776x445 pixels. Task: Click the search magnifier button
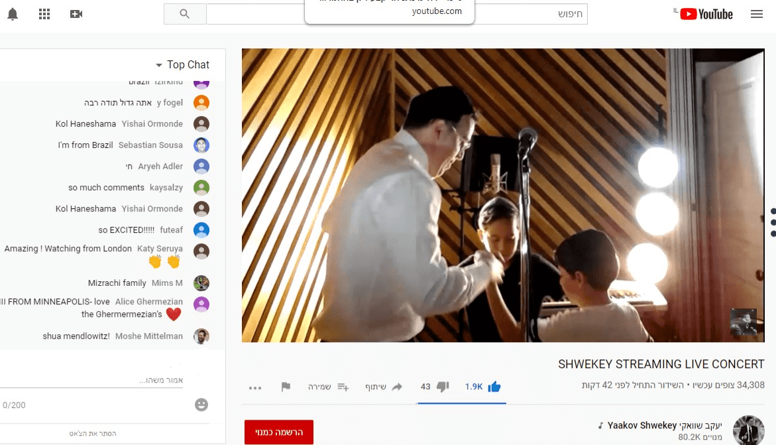[185, 14]
